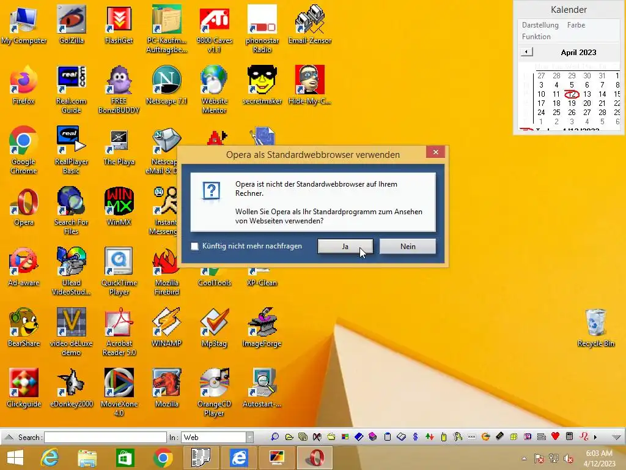Switch to Opera taskbar button
626x470 pixels.
tap(315, 458)
